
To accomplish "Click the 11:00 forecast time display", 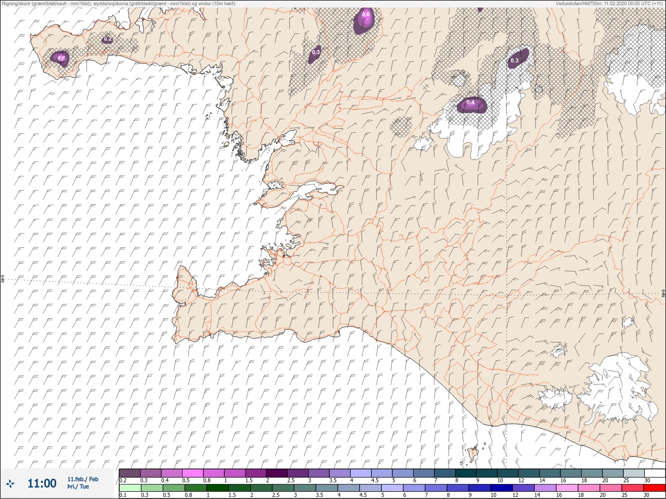I will [x=42, y=483].
